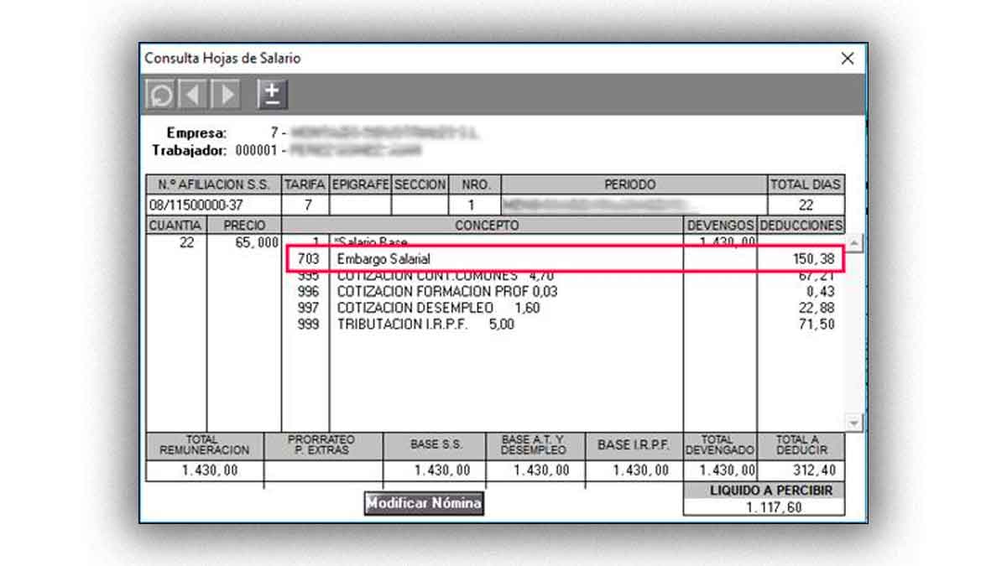The width and height of the screenshot is (1007, 566).
Task: Click the 150,38 deduction amount
Action: tap(813, 260)
